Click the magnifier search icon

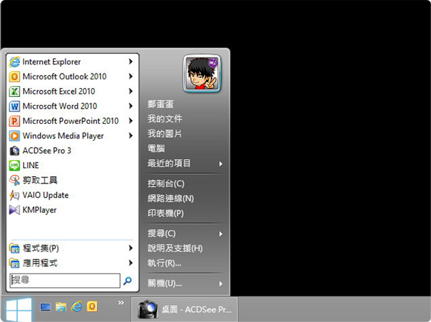127,280
